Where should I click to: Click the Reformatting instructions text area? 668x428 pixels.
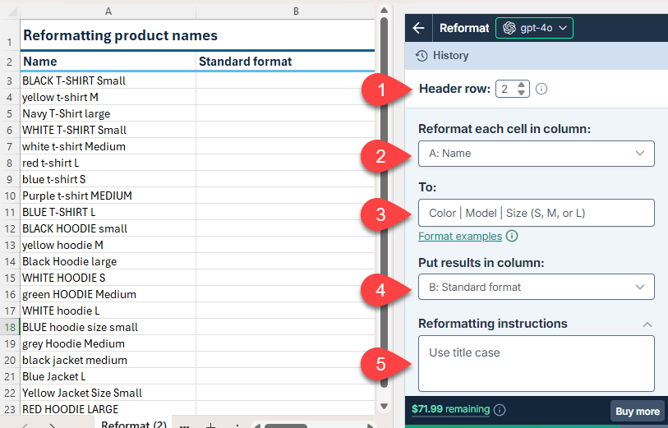(x=536, y=363)
